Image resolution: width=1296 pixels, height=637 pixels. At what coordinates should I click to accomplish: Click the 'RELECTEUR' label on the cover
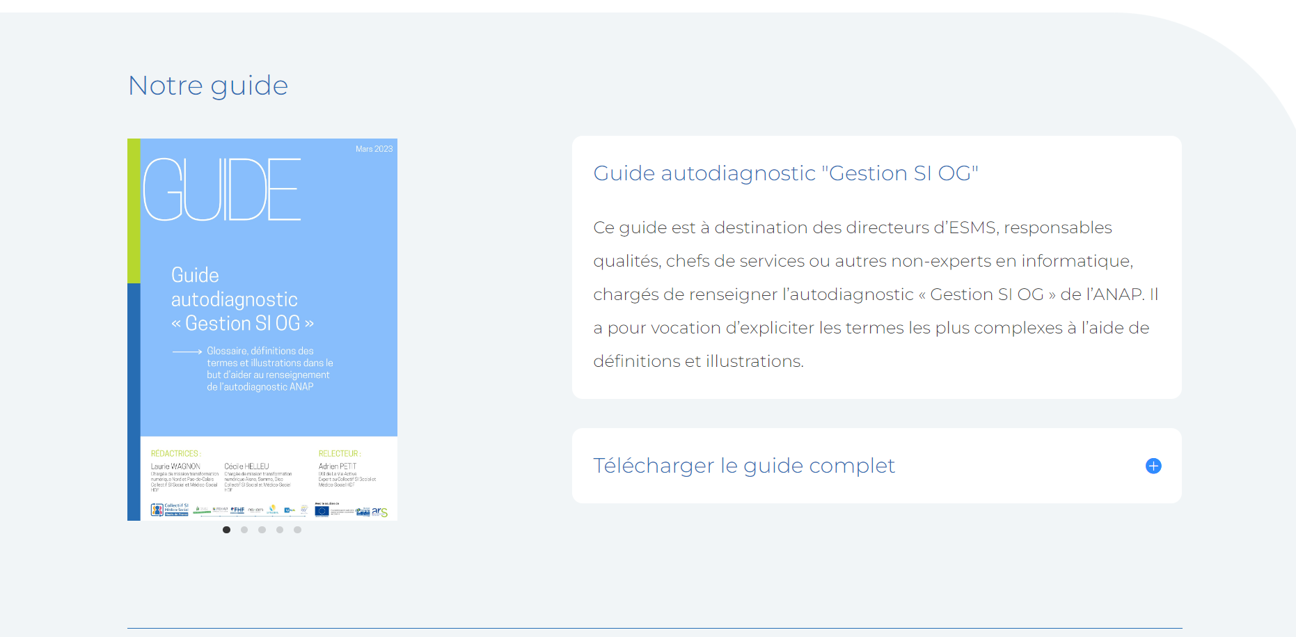pyautogui.click(x=340, y=453)
